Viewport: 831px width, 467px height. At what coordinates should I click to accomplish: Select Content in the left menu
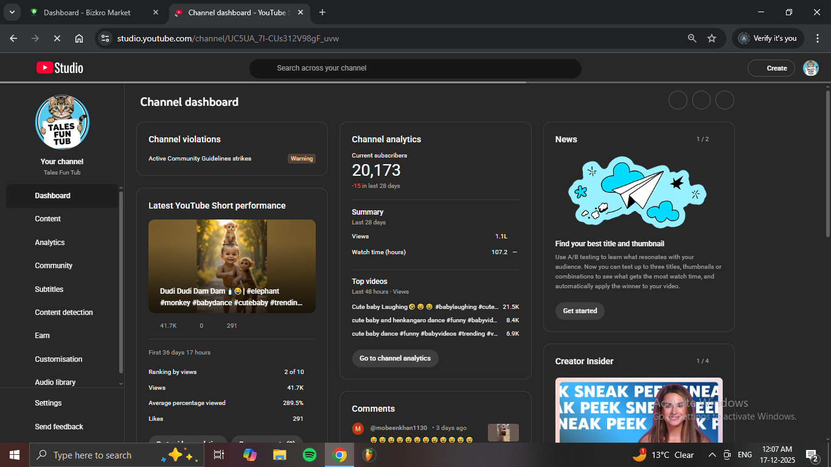tap(48, 219)
